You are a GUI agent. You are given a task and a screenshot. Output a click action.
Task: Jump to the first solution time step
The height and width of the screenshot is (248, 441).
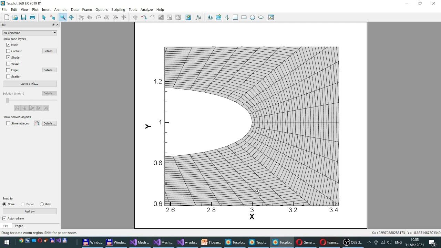(17, 108)
